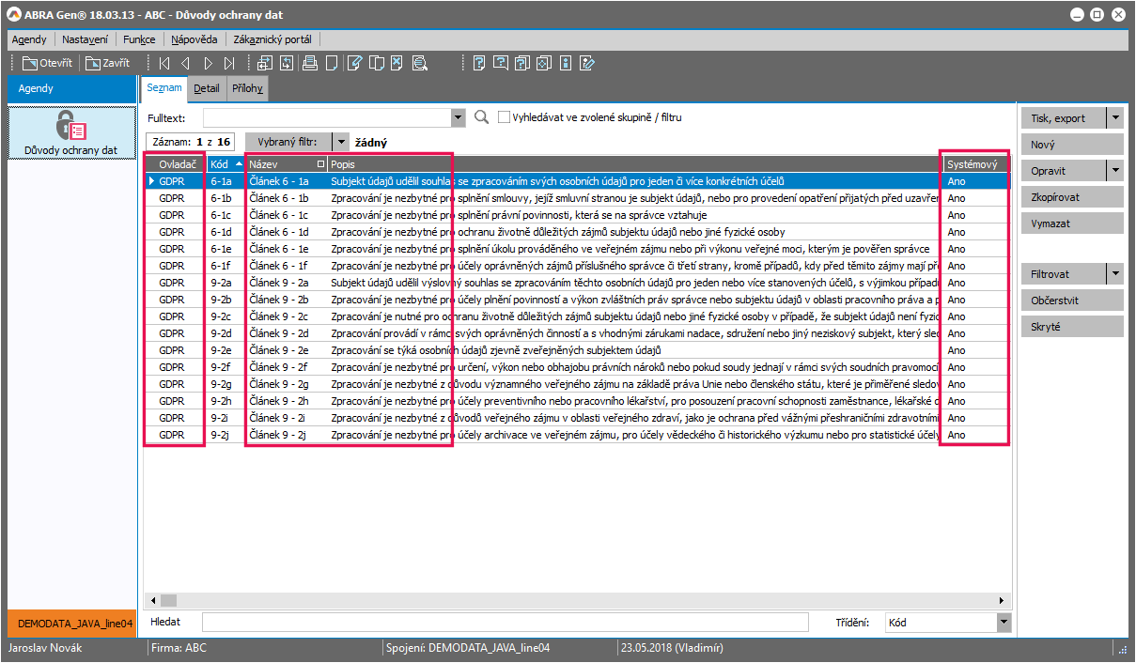Viewport: 1136px width, 663px height.
Task: Click the magnifier search icon beside Fulltext
Action: tap(482, 117)
